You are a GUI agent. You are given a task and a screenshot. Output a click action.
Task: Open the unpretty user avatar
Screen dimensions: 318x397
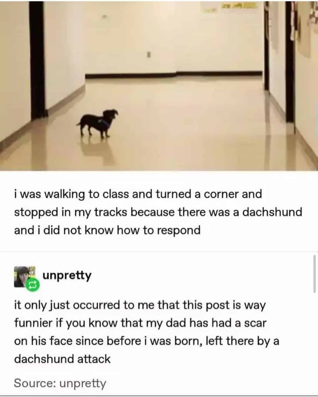click(x=24, y=277)
